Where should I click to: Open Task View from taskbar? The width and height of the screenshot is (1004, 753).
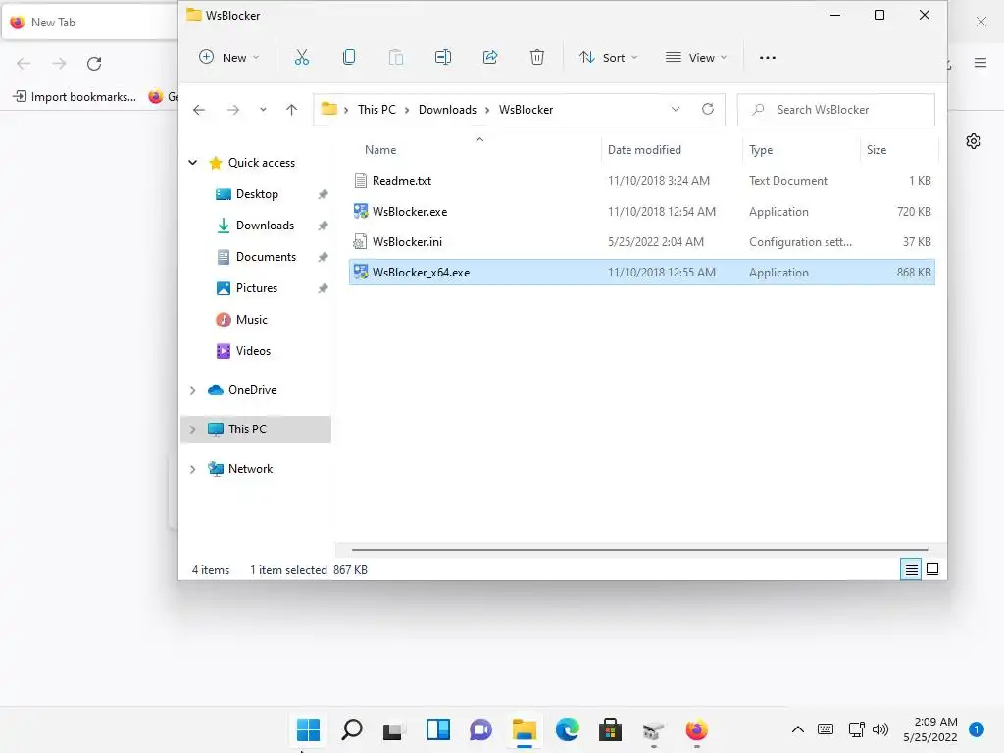pos(394,730)
